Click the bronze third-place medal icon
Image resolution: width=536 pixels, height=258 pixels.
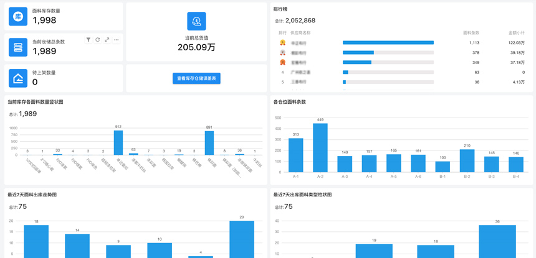click(282, 62)
